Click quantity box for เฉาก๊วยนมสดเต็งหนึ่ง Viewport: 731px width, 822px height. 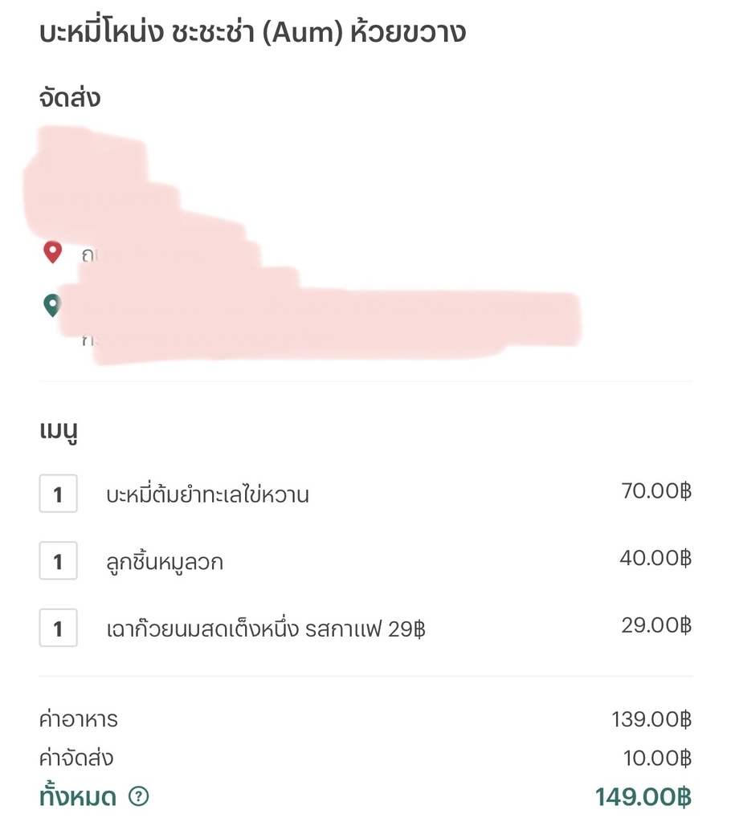58,627
